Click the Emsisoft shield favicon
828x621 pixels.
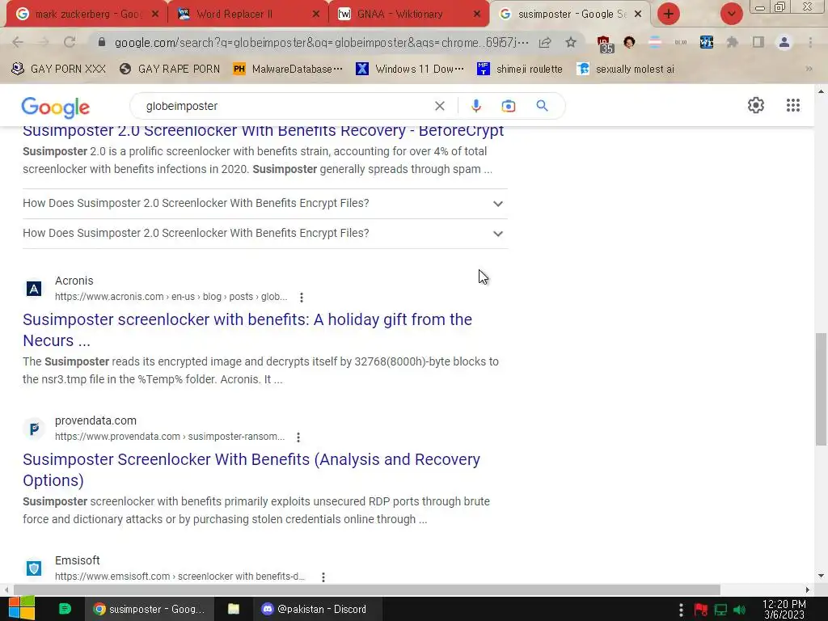(34, 568)
